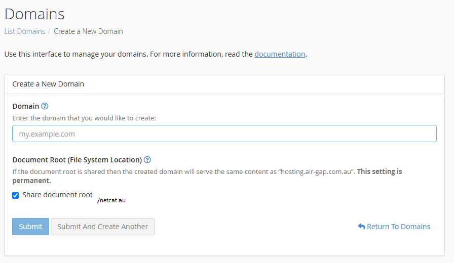Select the "Create a New Domain" breadcrumb item
The image size is (454, 263).
pyautogui.click(x=88, y=31)
